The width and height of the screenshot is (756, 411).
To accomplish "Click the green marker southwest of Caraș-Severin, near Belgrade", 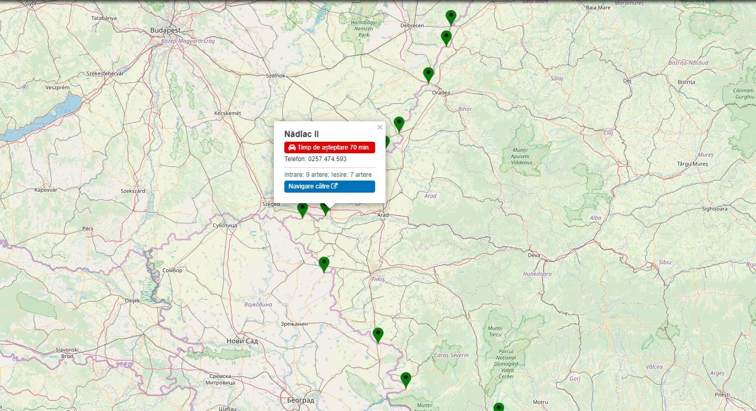I will (x=406, y=379).
